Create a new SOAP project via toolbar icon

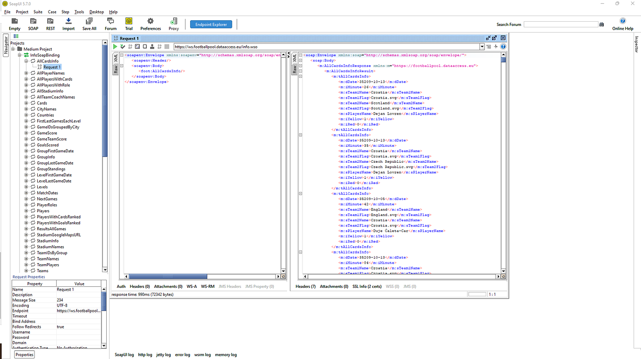(x=33, y=22)
